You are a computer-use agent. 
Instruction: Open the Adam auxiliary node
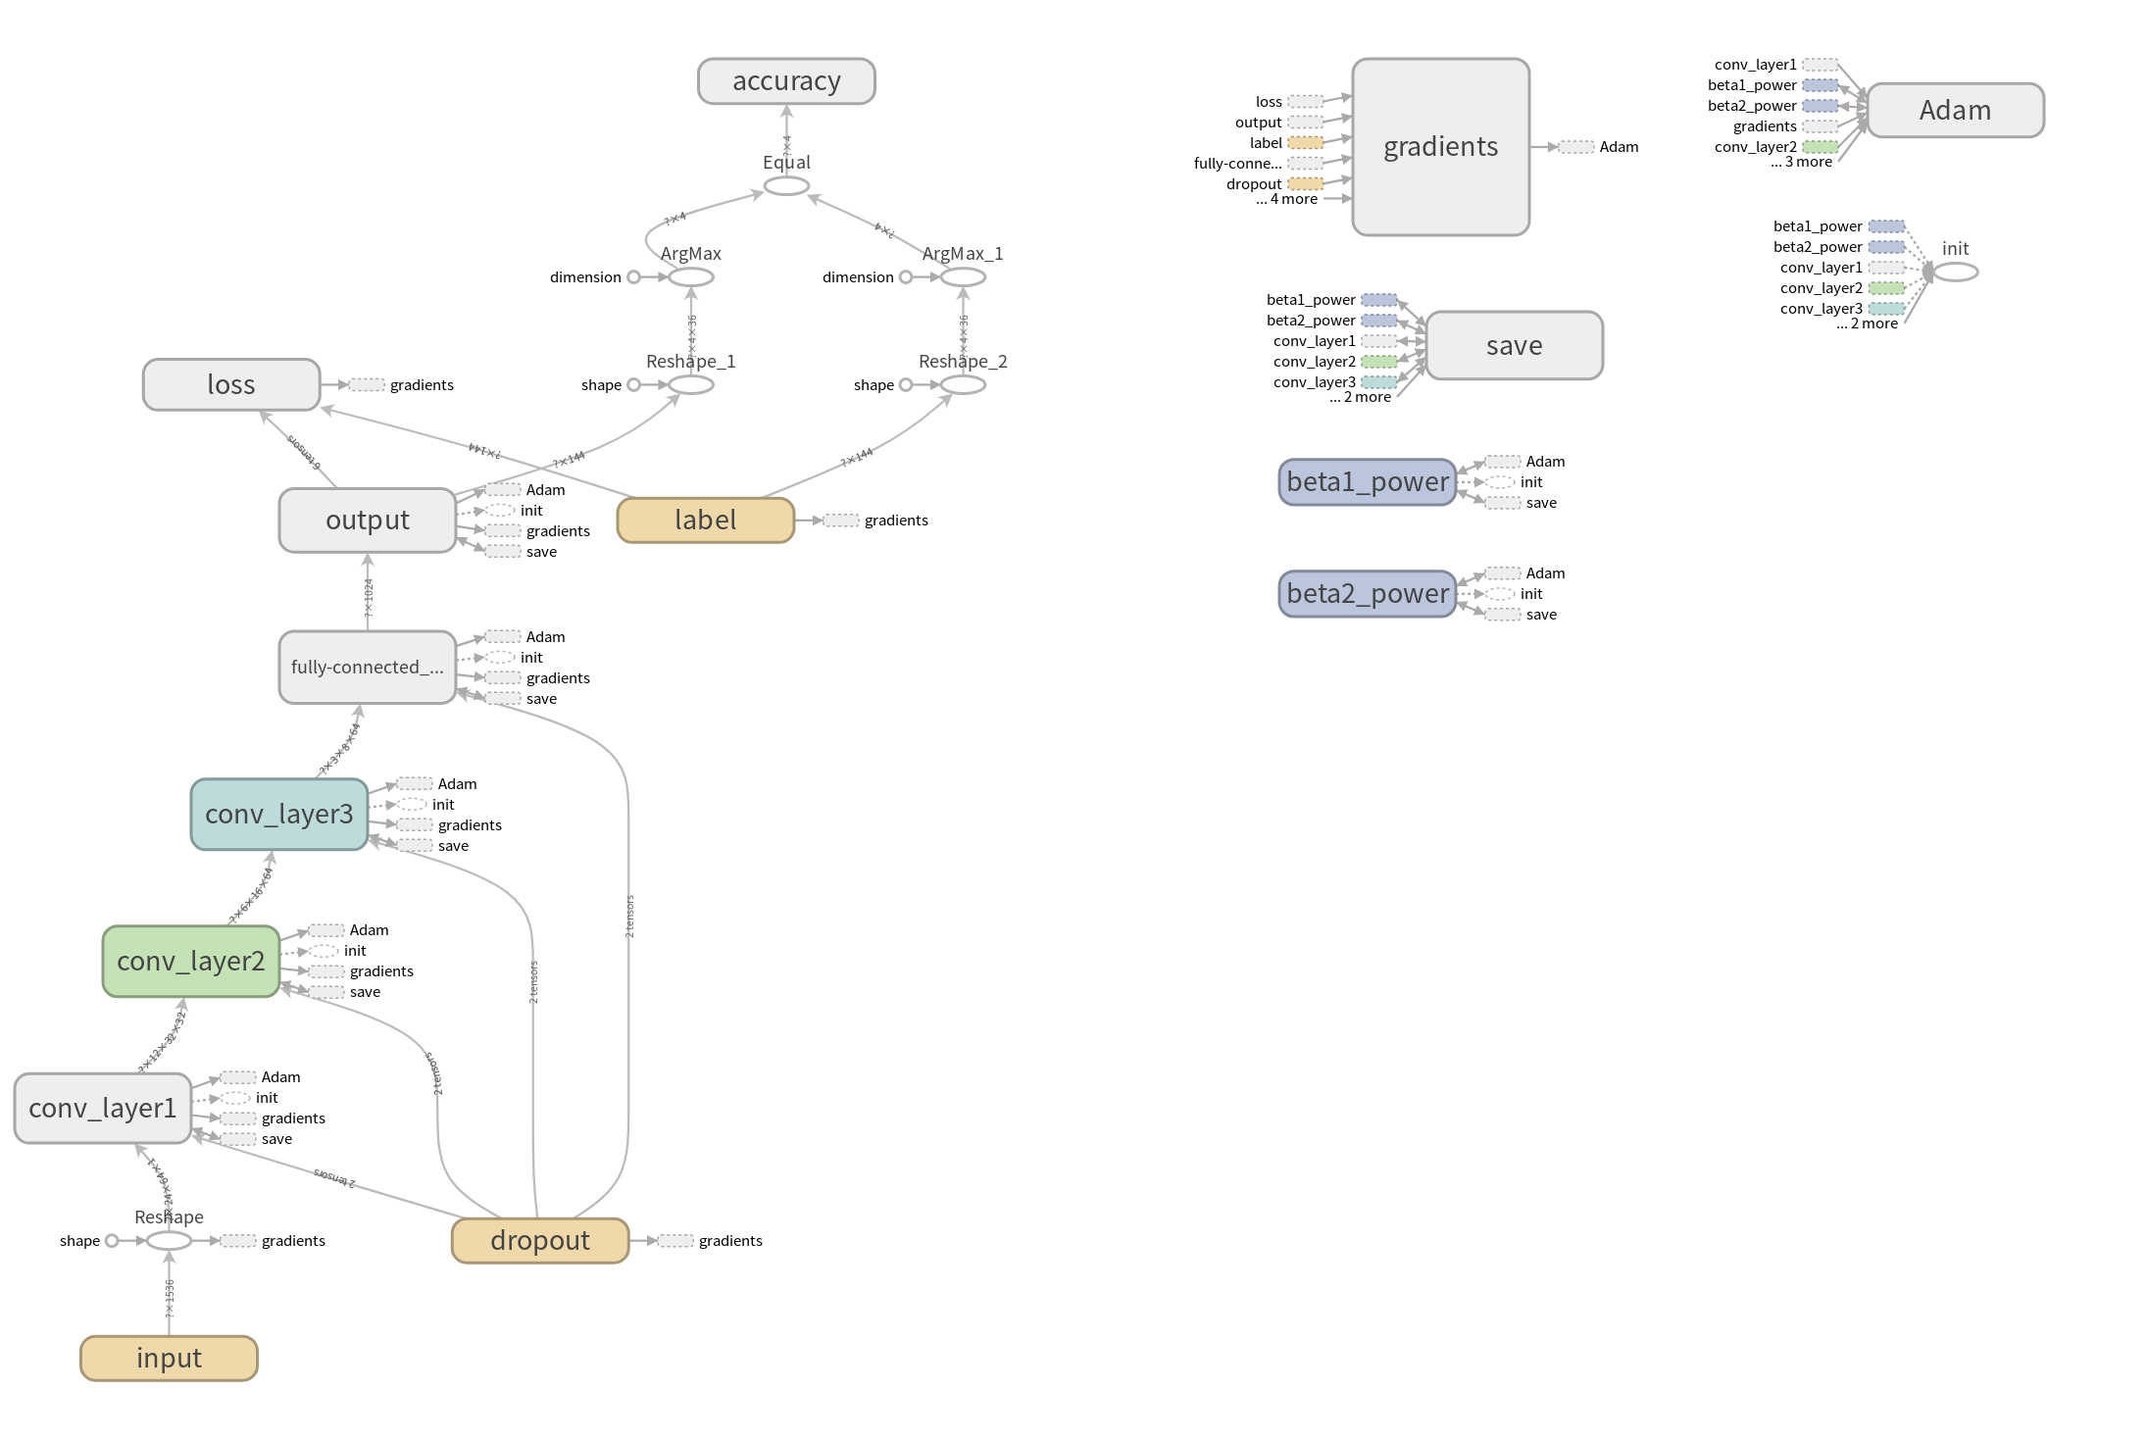coord(1956,110)
